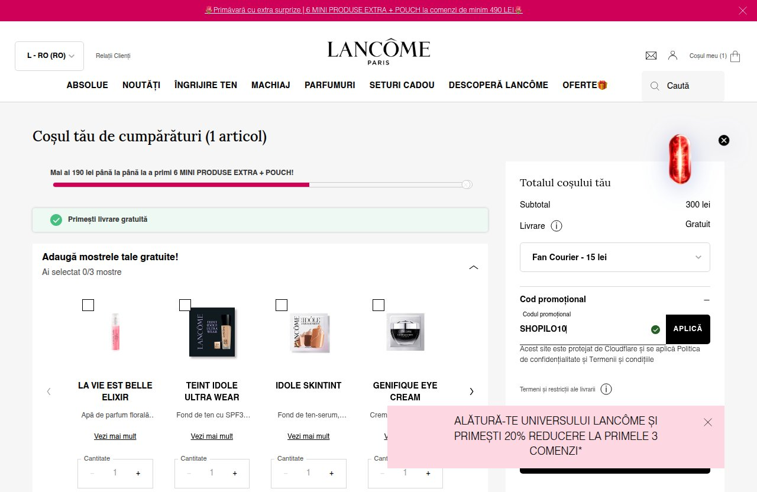Open the L - RO (RO) country selector
The image size is (757, 492).
tap(49, 56)
